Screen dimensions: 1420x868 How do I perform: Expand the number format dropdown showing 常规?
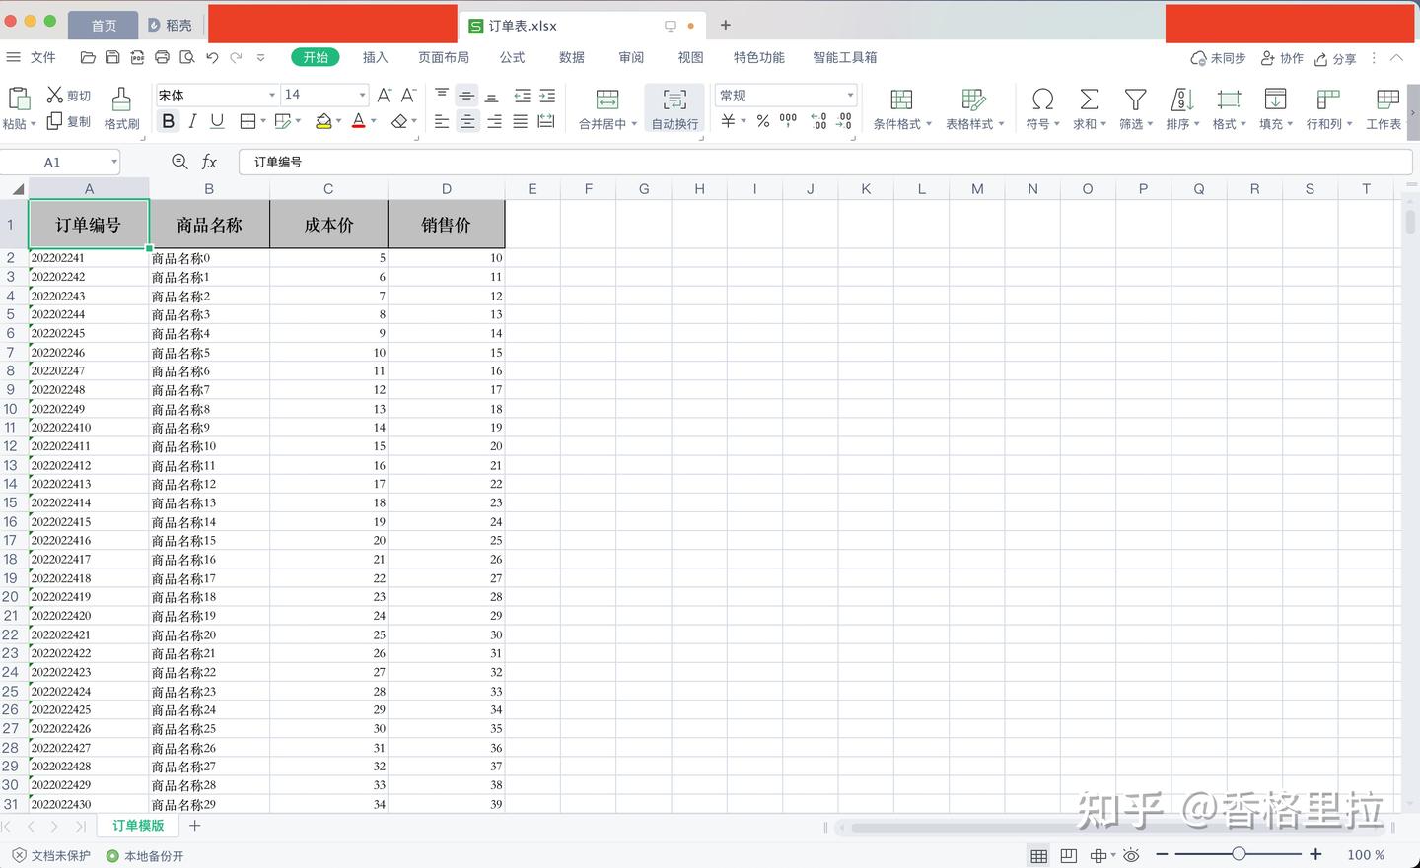pyautogui.click(x=850, y=95)
